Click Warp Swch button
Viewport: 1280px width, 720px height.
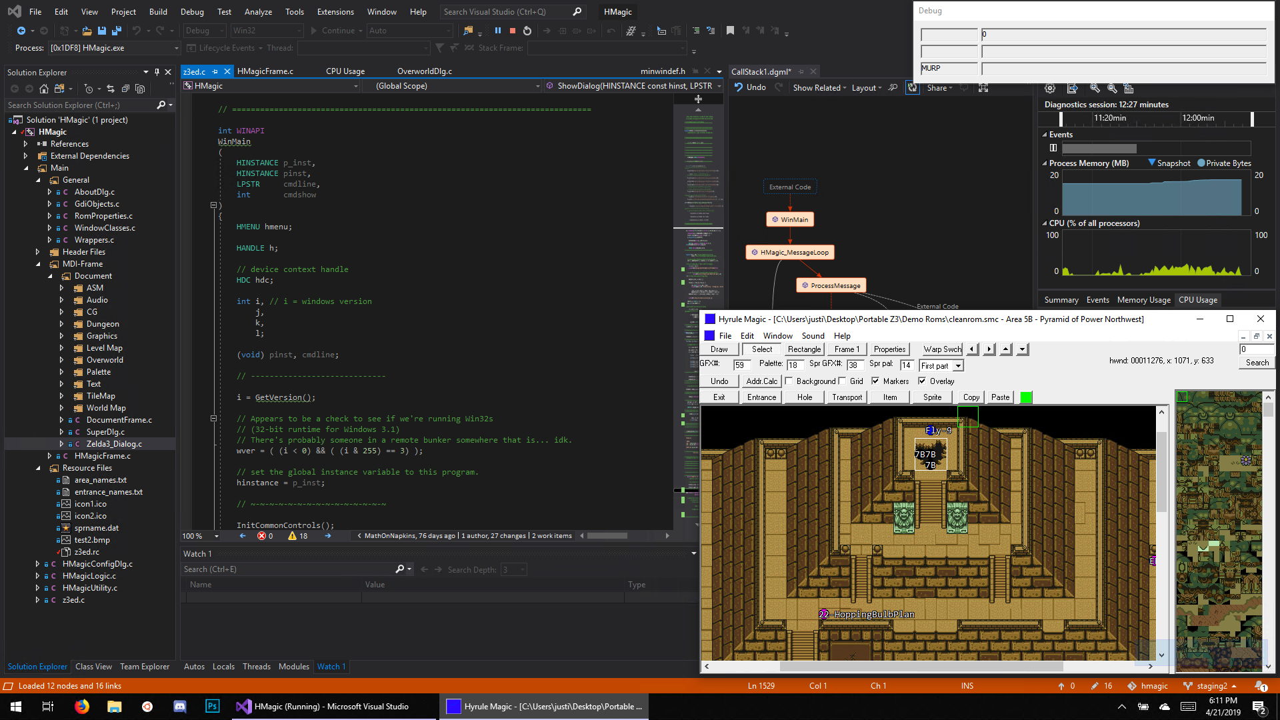[942, 349]
